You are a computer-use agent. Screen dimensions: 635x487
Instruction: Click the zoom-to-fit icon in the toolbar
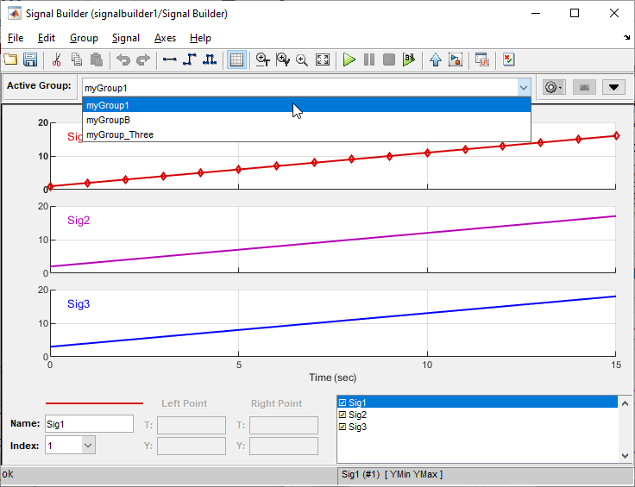323,59
